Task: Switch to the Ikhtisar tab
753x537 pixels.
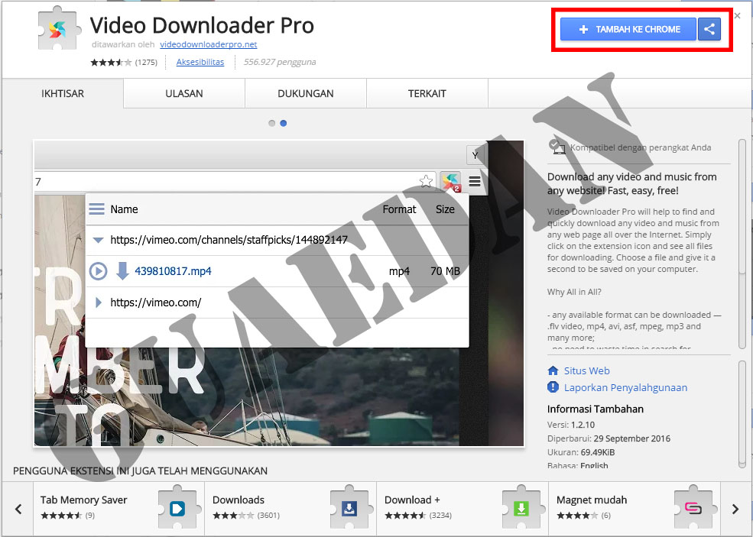Action: [x=63, y=94]
